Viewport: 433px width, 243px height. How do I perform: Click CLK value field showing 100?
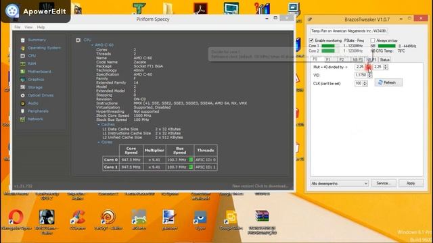tap(359, 83)
